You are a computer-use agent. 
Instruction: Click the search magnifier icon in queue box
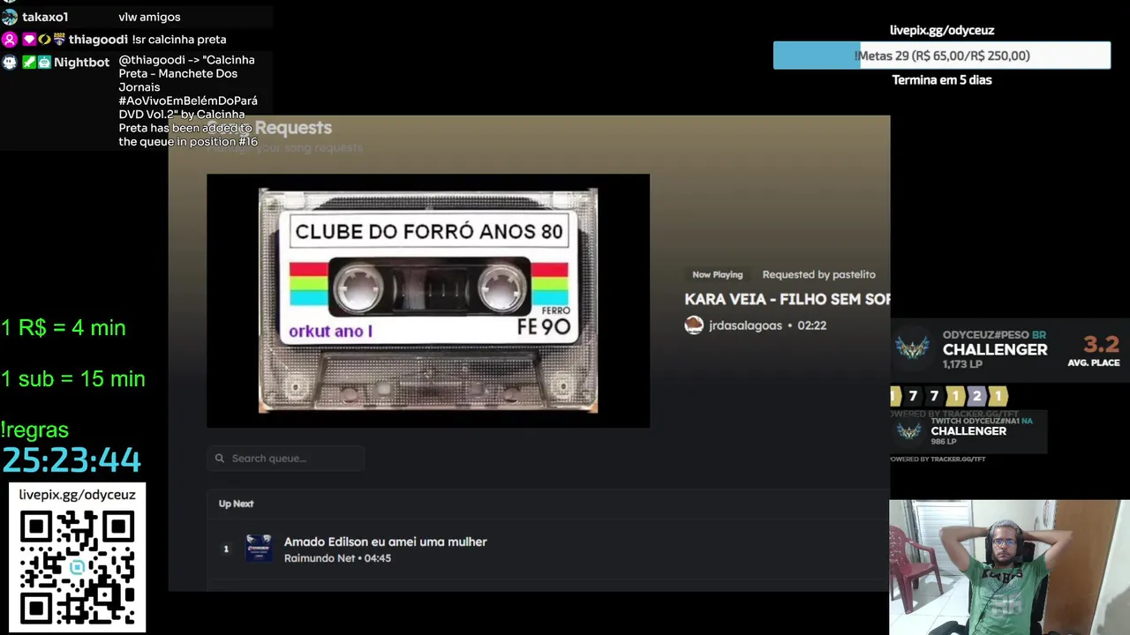[220, 459]
